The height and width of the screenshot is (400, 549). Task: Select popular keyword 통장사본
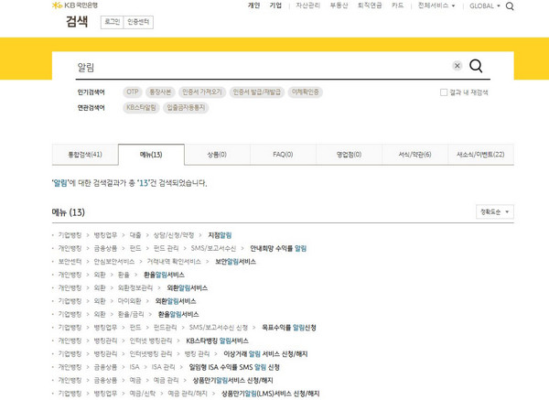tap(160, 92)
